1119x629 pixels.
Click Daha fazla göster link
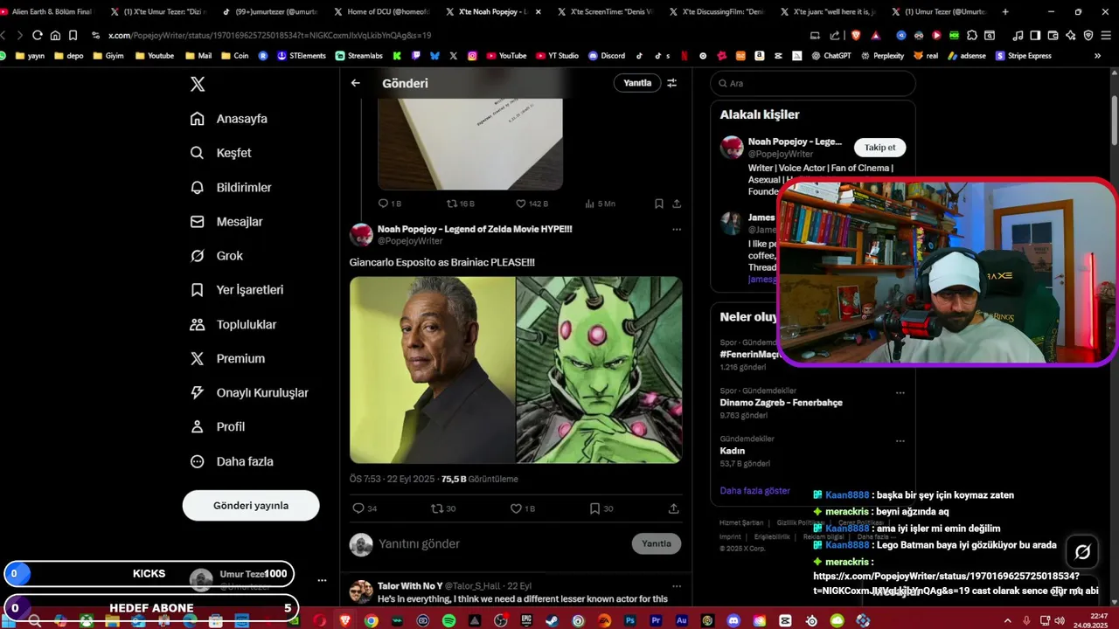[x=754, y=491]
